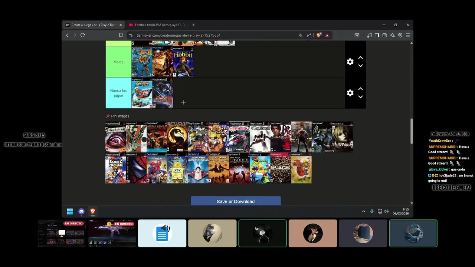
Task: Show hidden system tray icons chevron
Action: (x=364, y=211)
